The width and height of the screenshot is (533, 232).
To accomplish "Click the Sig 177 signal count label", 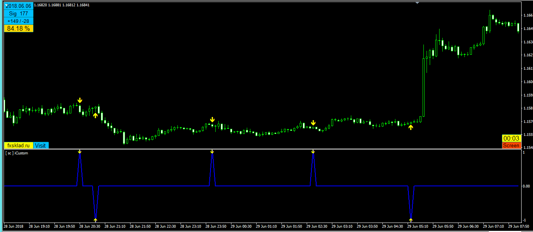I will coord(19,13).
